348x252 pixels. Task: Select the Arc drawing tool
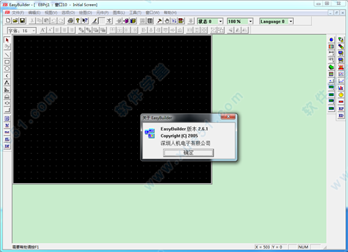click(x=7, y=76)
